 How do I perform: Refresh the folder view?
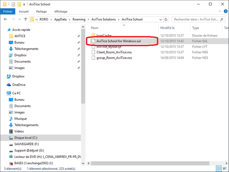click(166, 20)
